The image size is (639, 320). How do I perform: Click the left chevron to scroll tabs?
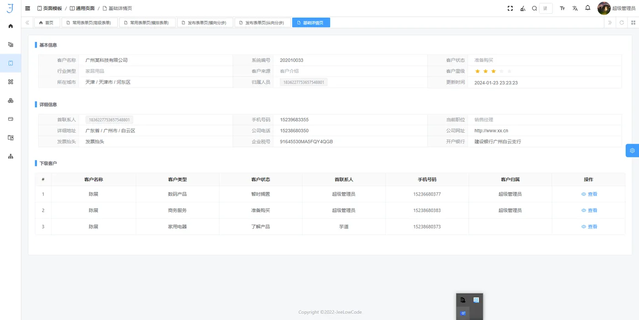27,22
